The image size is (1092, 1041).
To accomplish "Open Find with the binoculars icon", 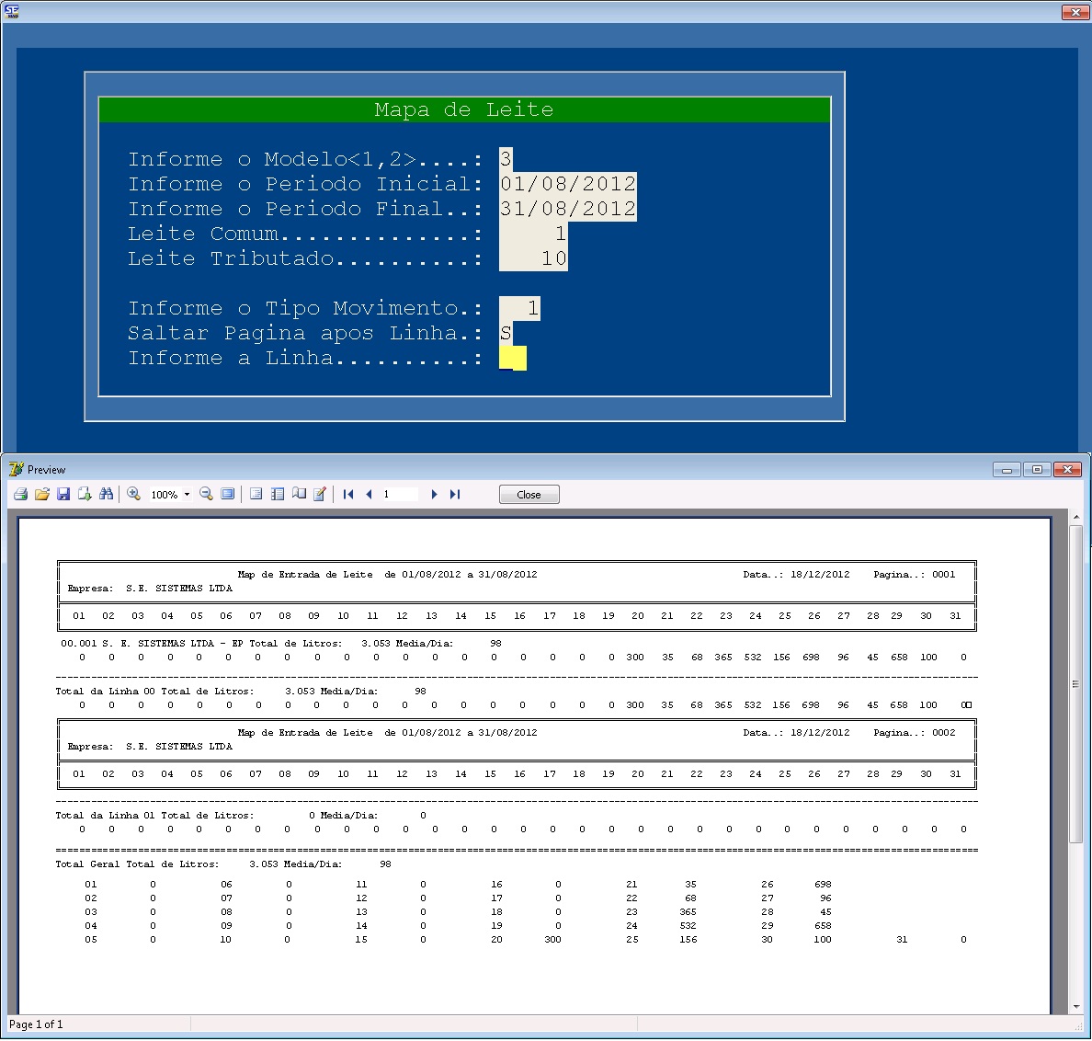I will [107, 494].
